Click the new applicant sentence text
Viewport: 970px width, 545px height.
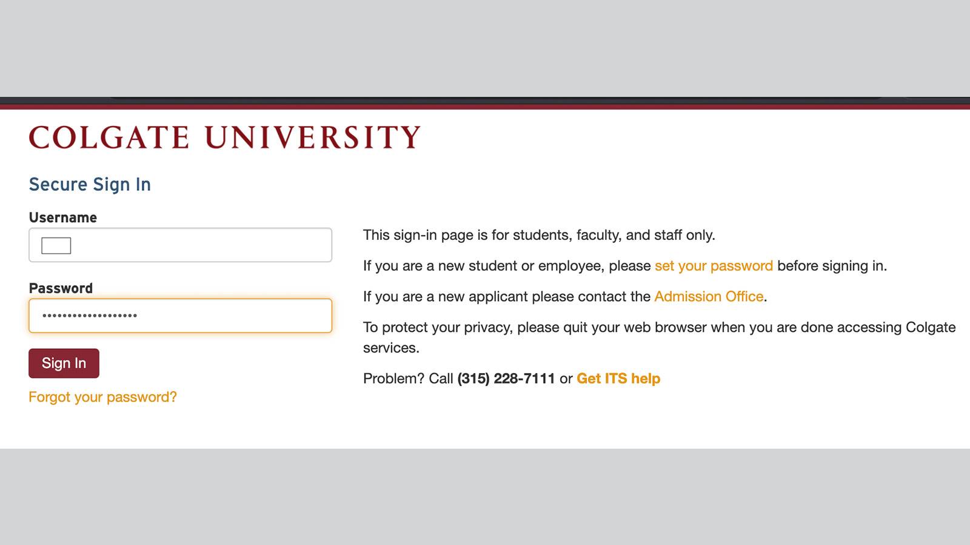506,297
